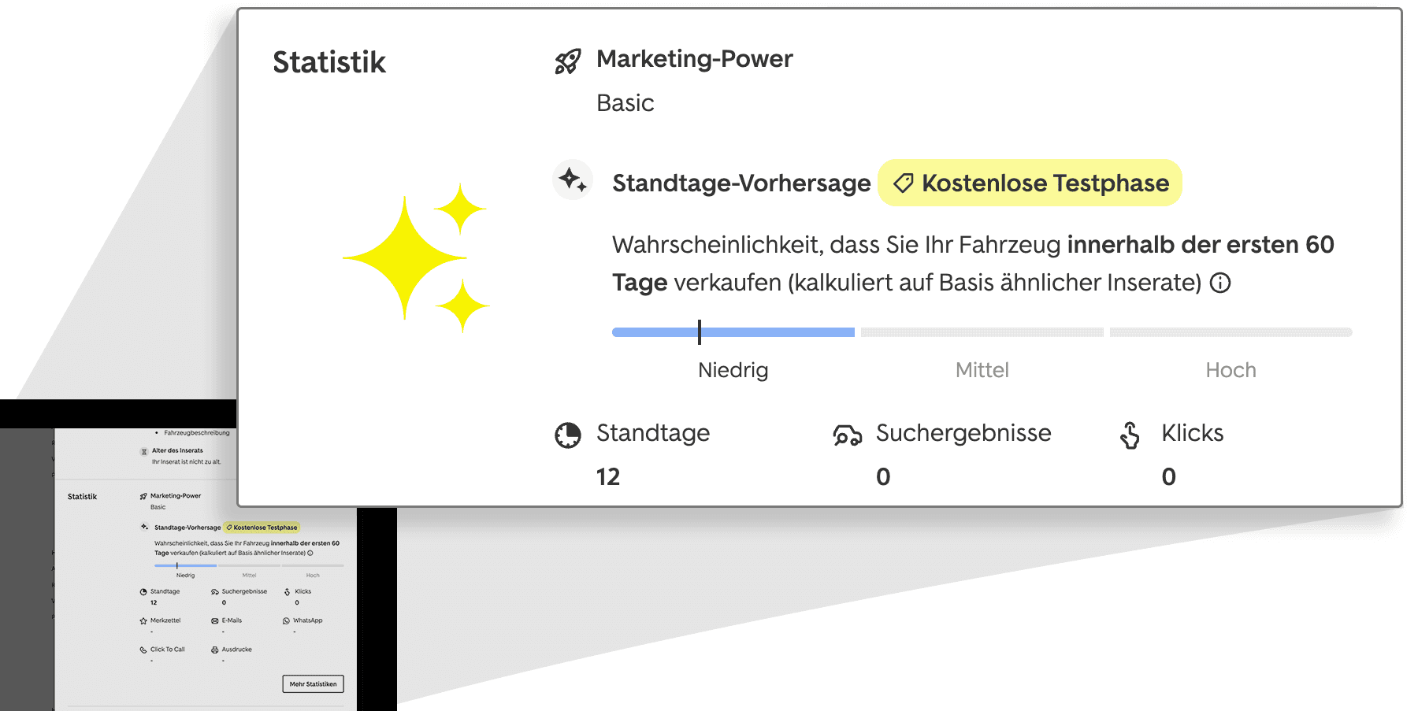Image resolution: width=1418 pixels, height=711 pixels.
Task: Select the enlarged Mittel label
Action: tap(982, 369)
